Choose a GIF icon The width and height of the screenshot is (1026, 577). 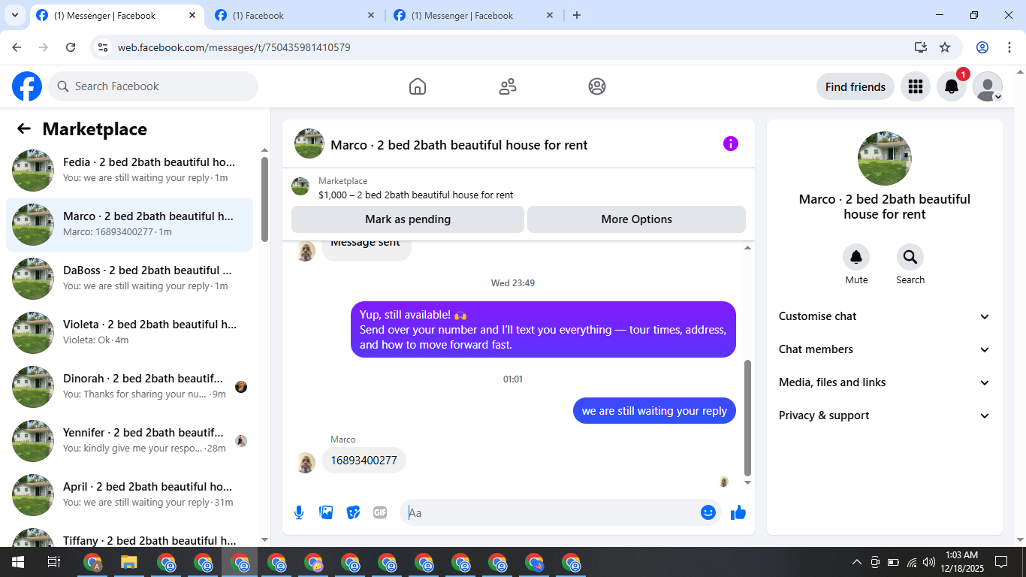380,512
